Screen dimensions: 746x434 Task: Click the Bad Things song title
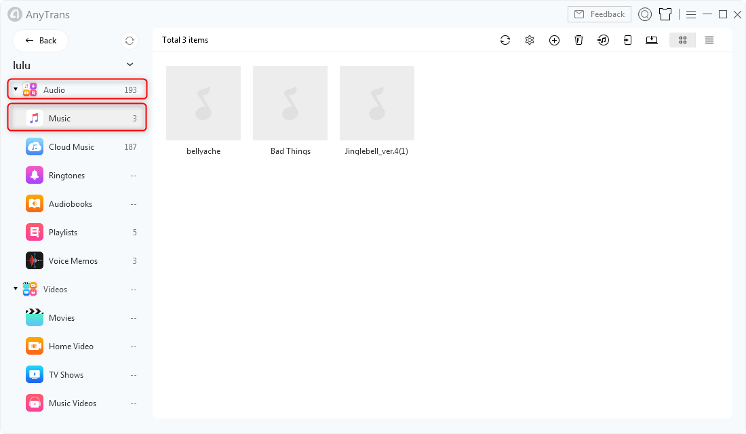click(x=291, y=151)
